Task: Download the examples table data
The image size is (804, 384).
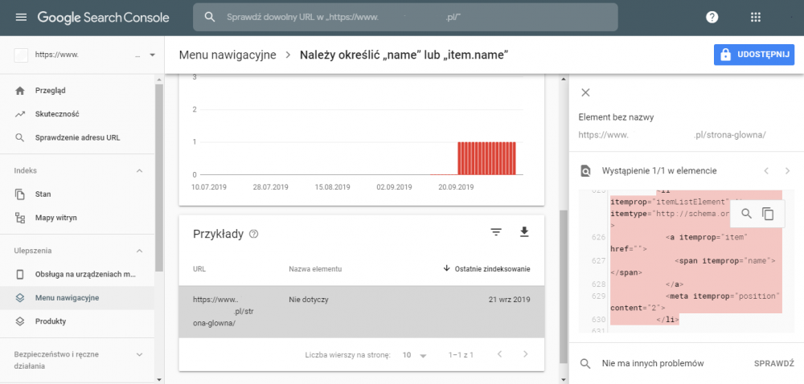Action: click(x=524, y=232)
